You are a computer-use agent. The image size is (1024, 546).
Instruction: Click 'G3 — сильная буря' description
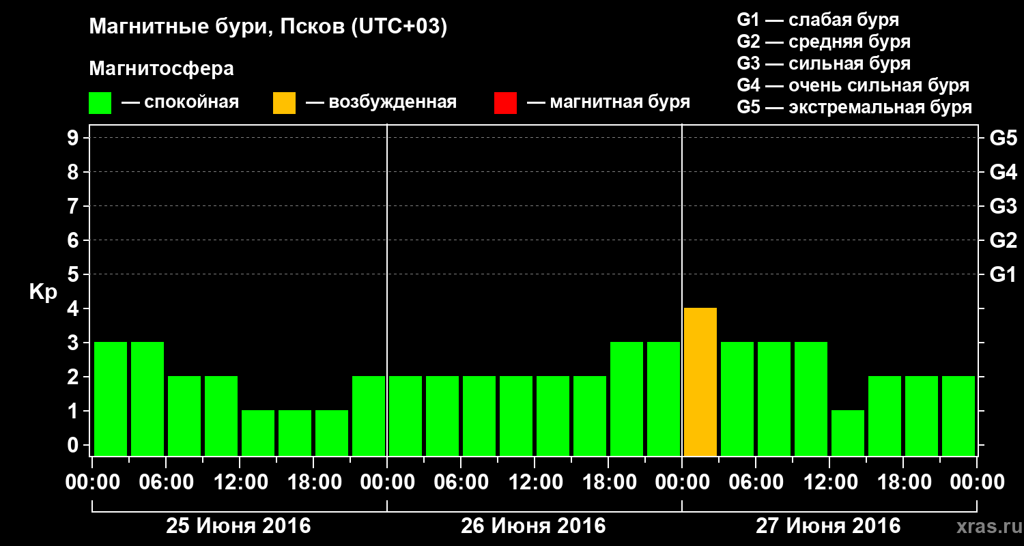click(x=823, y=63)
